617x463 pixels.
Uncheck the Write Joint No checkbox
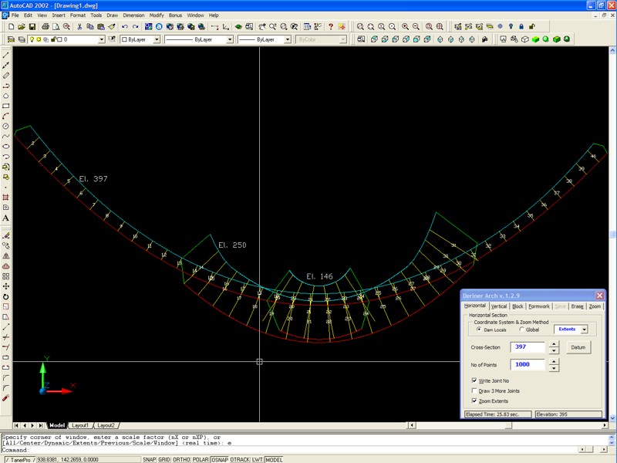(x=474, y=380)
